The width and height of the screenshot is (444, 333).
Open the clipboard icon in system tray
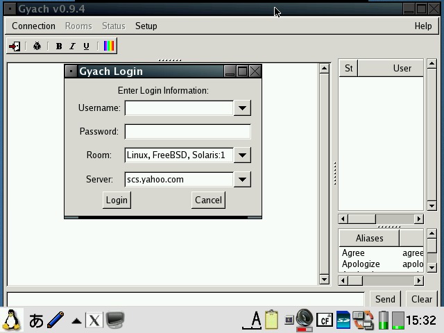(x=271, y=320)
